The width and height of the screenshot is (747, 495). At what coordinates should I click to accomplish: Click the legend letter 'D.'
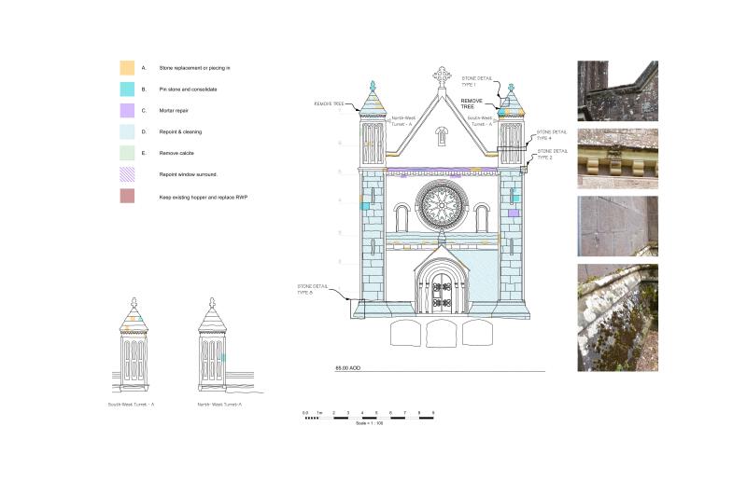(144, 131)
